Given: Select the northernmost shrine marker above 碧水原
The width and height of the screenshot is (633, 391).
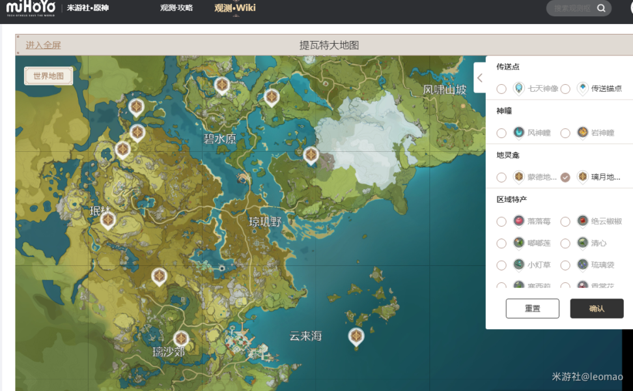Looking at the screenshot, I should click(x=221, y=85).
